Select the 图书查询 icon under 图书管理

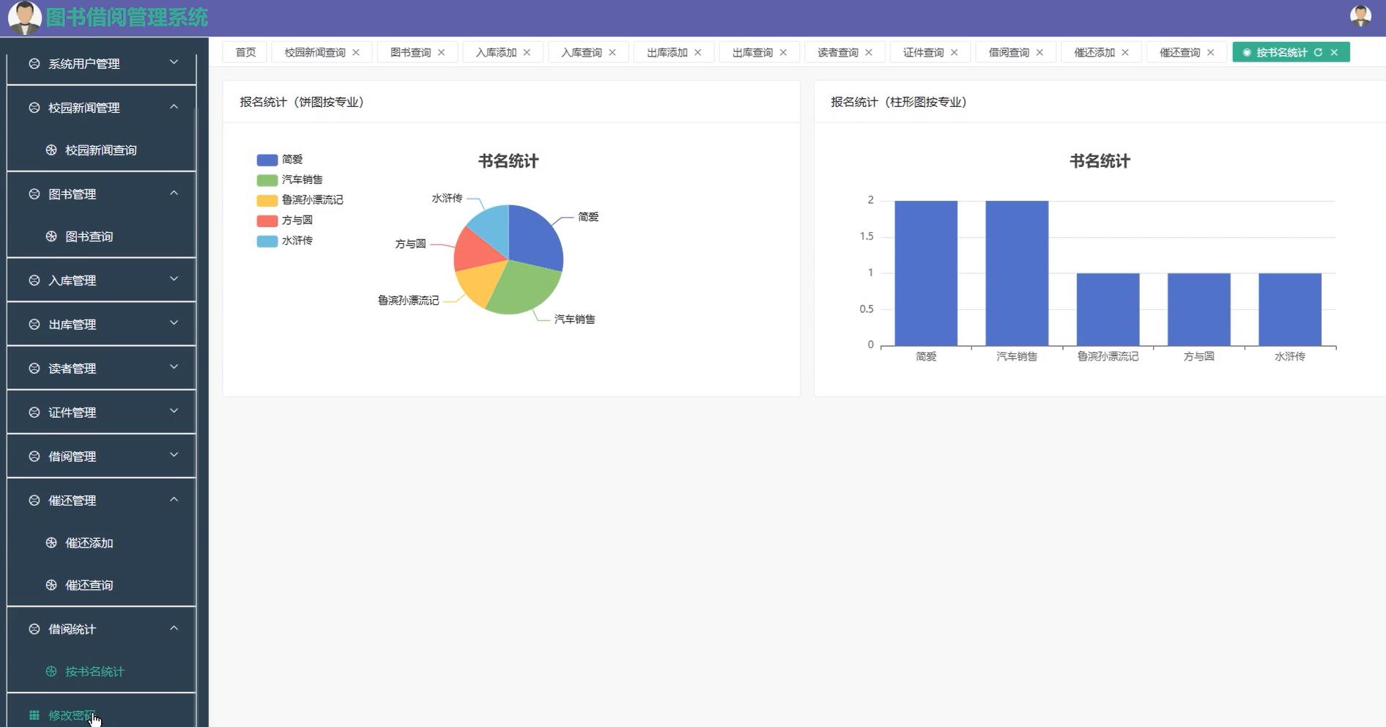(51, 236)
